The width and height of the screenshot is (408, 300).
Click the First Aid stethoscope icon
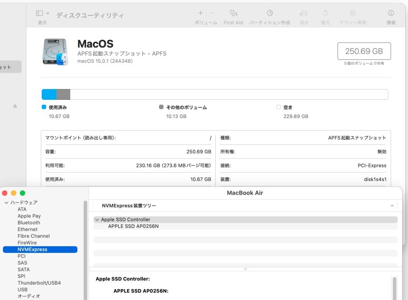[x=233, y=14]
